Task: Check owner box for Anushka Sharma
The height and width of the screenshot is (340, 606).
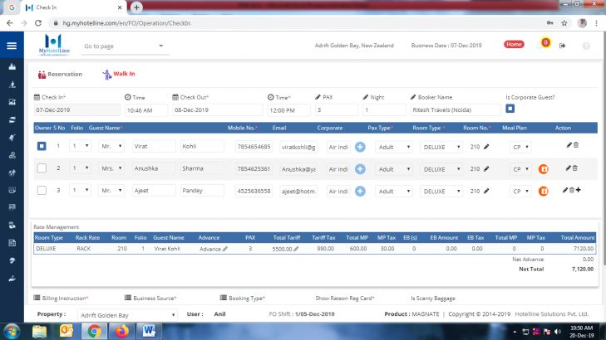Action: (42, 168)
